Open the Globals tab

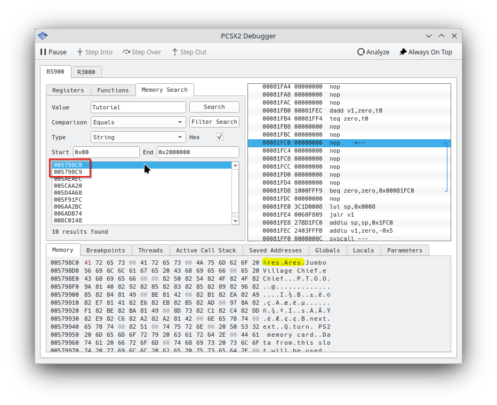pos(327,250)
